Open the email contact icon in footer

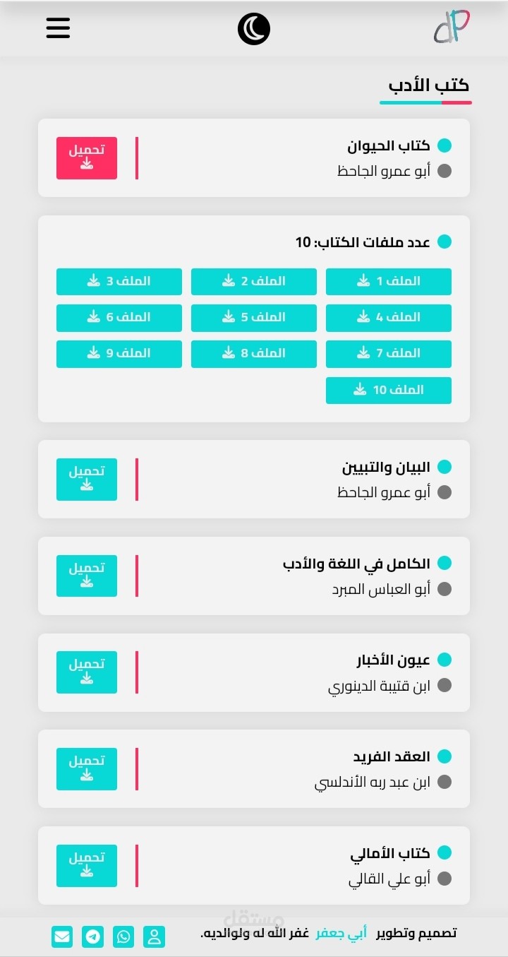tap(62, 937)
